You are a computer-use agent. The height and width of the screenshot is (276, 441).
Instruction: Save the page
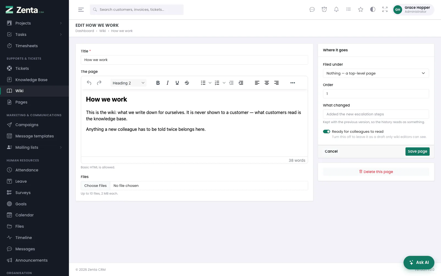(417, 151)
